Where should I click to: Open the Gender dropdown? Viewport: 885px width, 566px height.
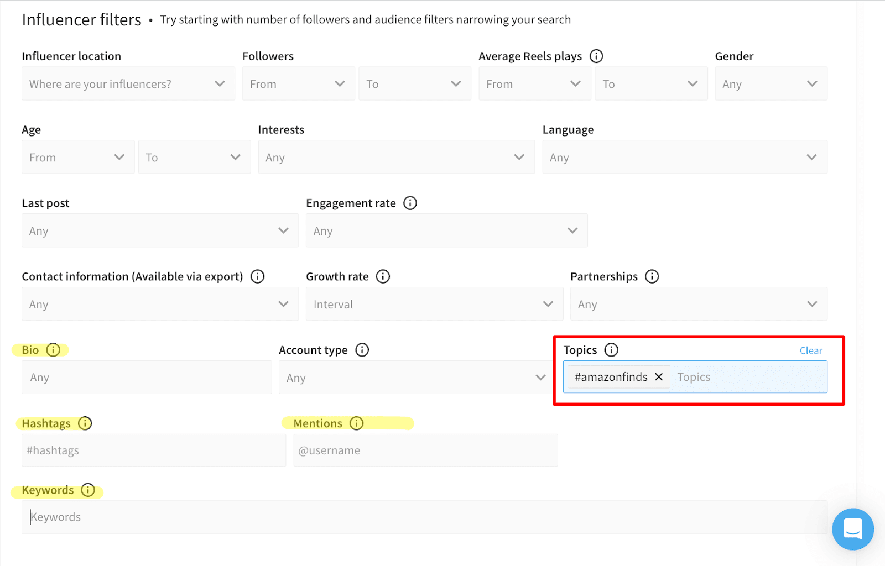(771, 83)
